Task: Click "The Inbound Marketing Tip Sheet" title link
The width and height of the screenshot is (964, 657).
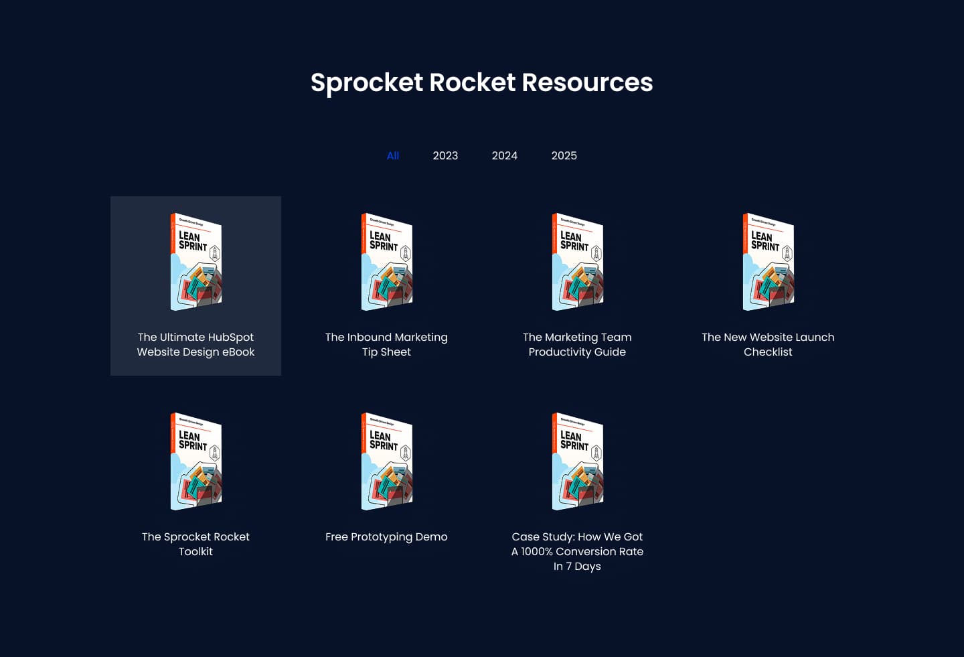Action: point(386,344)
